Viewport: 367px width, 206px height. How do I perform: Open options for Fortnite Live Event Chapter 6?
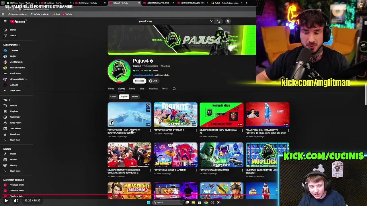coord(196,170)
